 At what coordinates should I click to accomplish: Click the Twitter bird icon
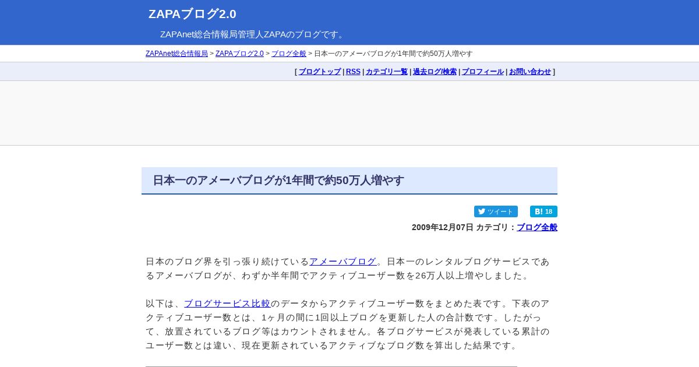pyautogui.click(x=482, y=211)
